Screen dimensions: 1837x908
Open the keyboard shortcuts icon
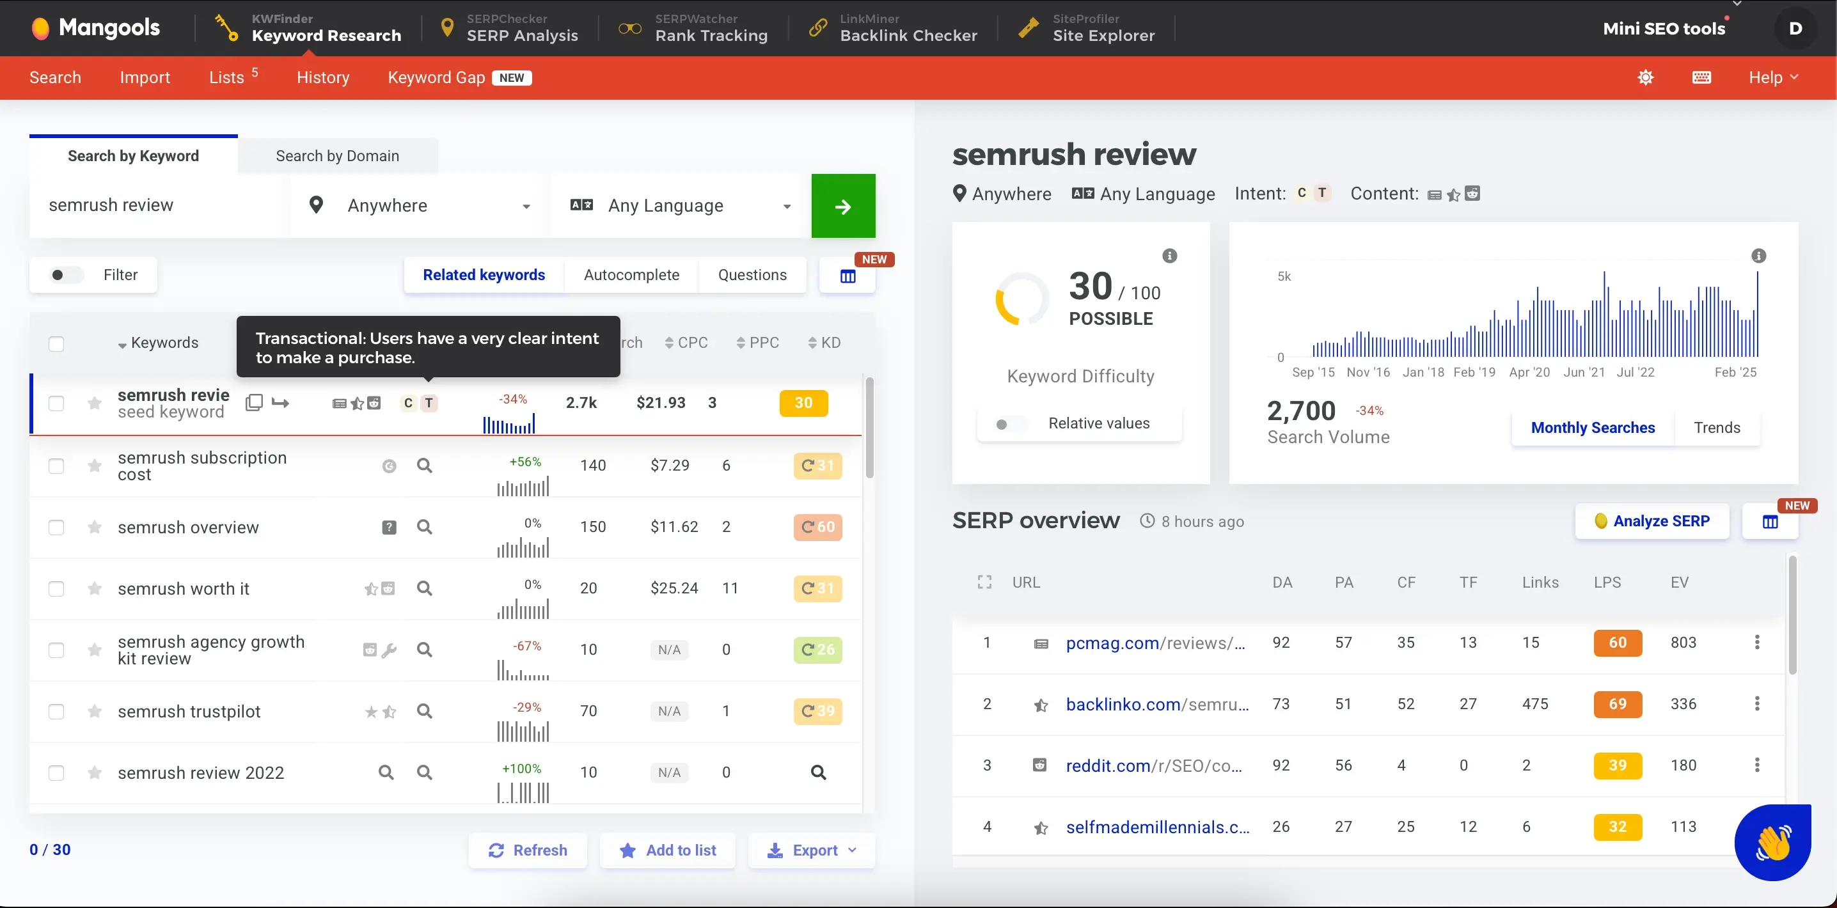1701,77
